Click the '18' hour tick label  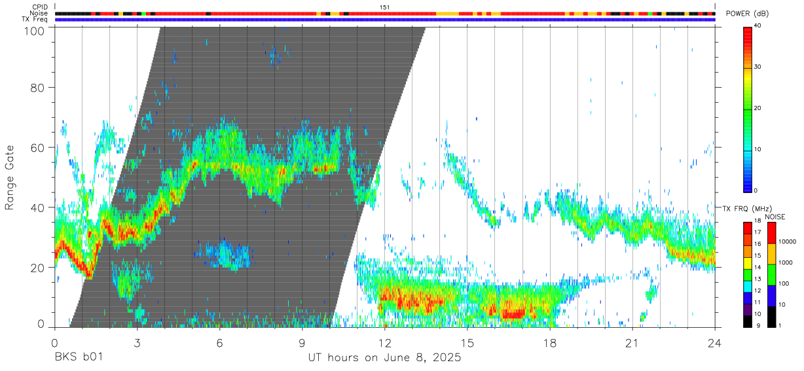click(550, 343)
